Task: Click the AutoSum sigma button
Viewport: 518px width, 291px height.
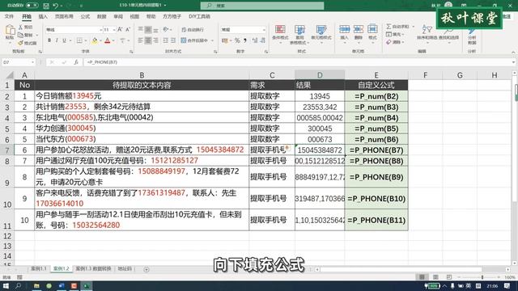Action: click(x=397, y=27)
